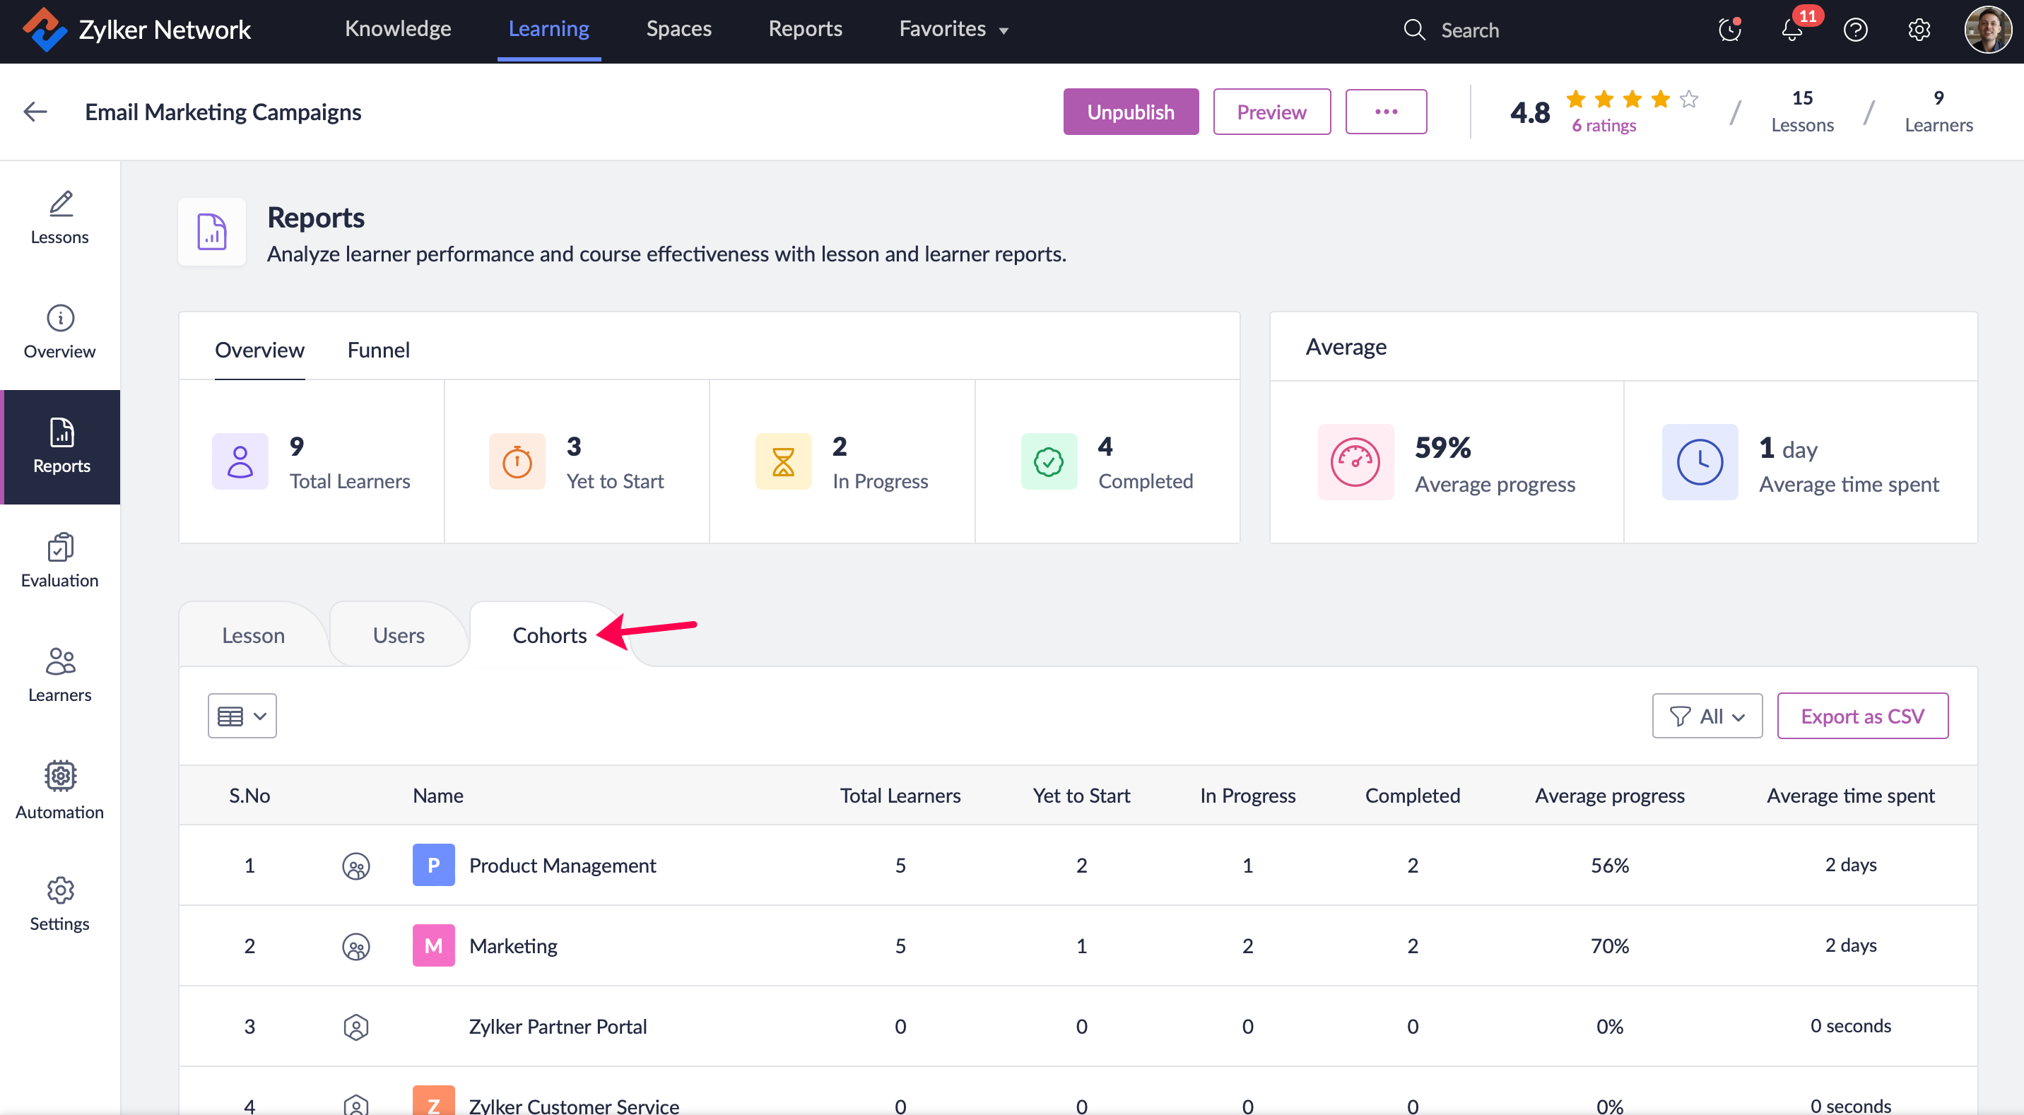Expand the table view layout dropdown
Screen dimensions: 2024x1115
pos(242,716)
